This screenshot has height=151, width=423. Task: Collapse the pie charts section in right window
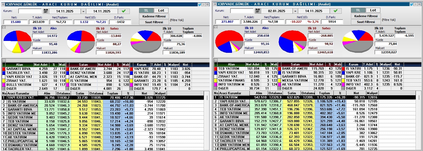click(216, 27)
